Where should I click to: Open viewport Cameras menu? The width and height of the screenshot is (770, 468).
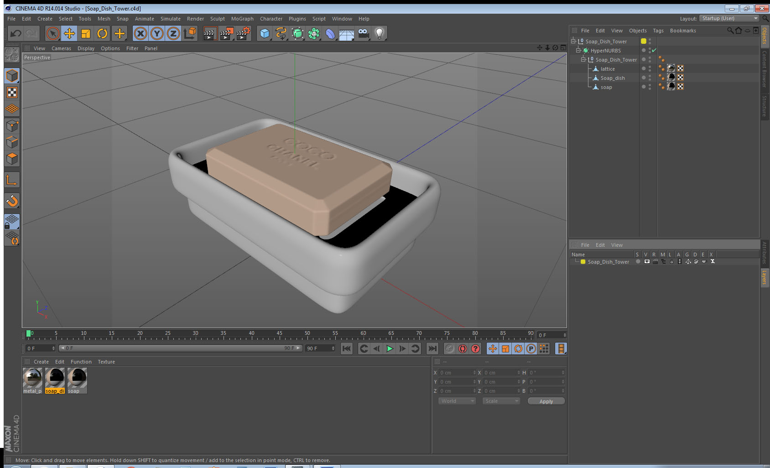coord(61,48)
